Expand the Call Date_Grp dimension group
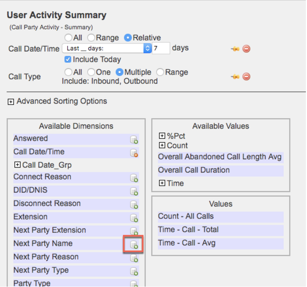Image resolution: width=307 pixels, height=287 pixels. [x=17, y=165]
